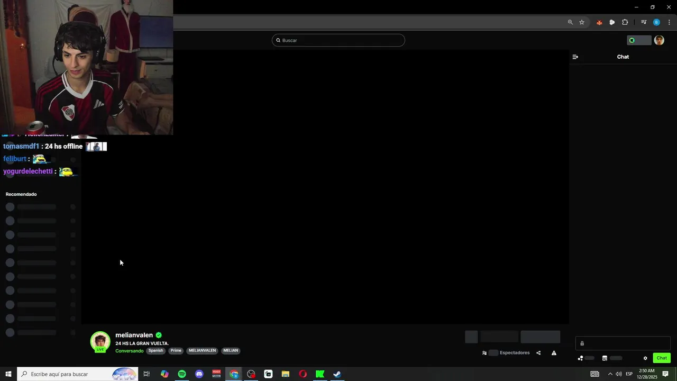Click the viewers people icon near Espectadores
This screenshot has height=381, width=677.
[484, 353]
